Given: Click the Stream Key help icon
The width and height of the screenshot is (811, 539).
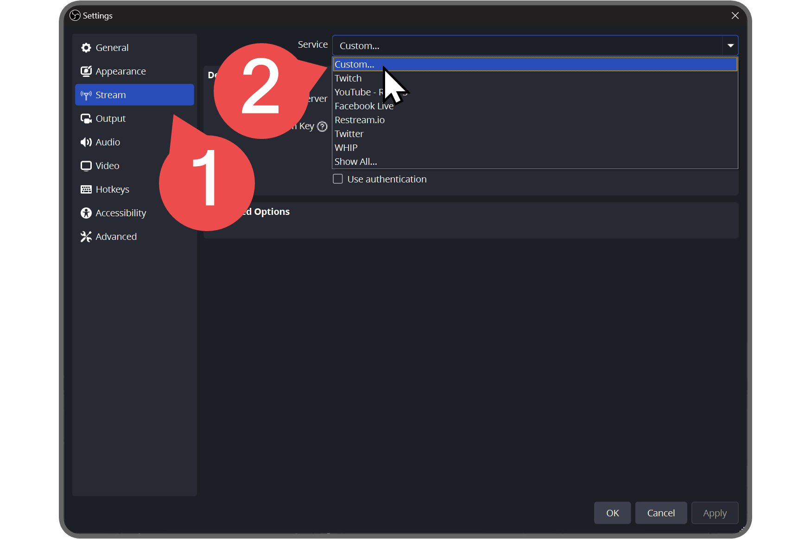Looking at the screenshot, I should click(x=323, y=126).
